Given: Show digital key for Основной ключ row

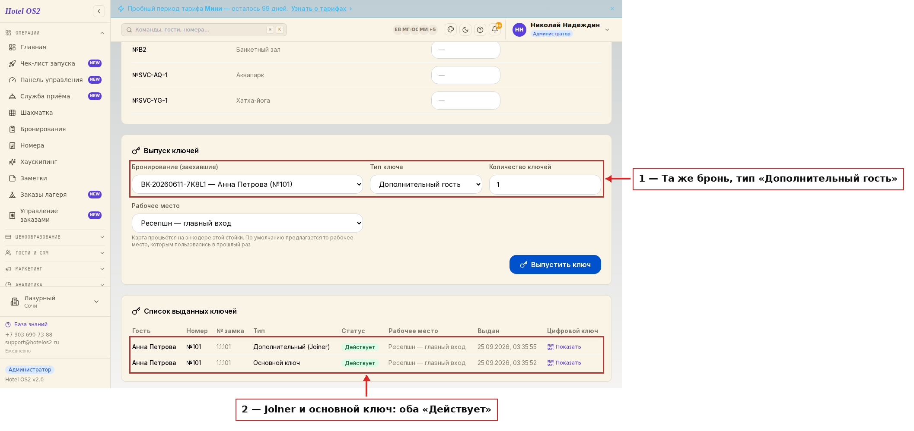Looking at the screenshot, I should [x=564, y=363].
